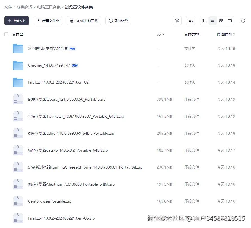This screenshot has height=228, width=251.
Task: Click the 上传文件 upload button
Action: point(17,21)
